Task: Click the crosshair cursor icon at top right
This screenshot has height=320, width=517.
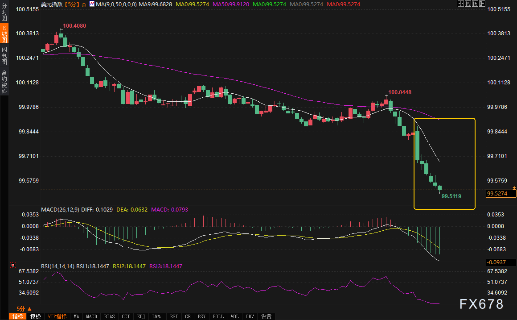Action: [x=461, y=4]
